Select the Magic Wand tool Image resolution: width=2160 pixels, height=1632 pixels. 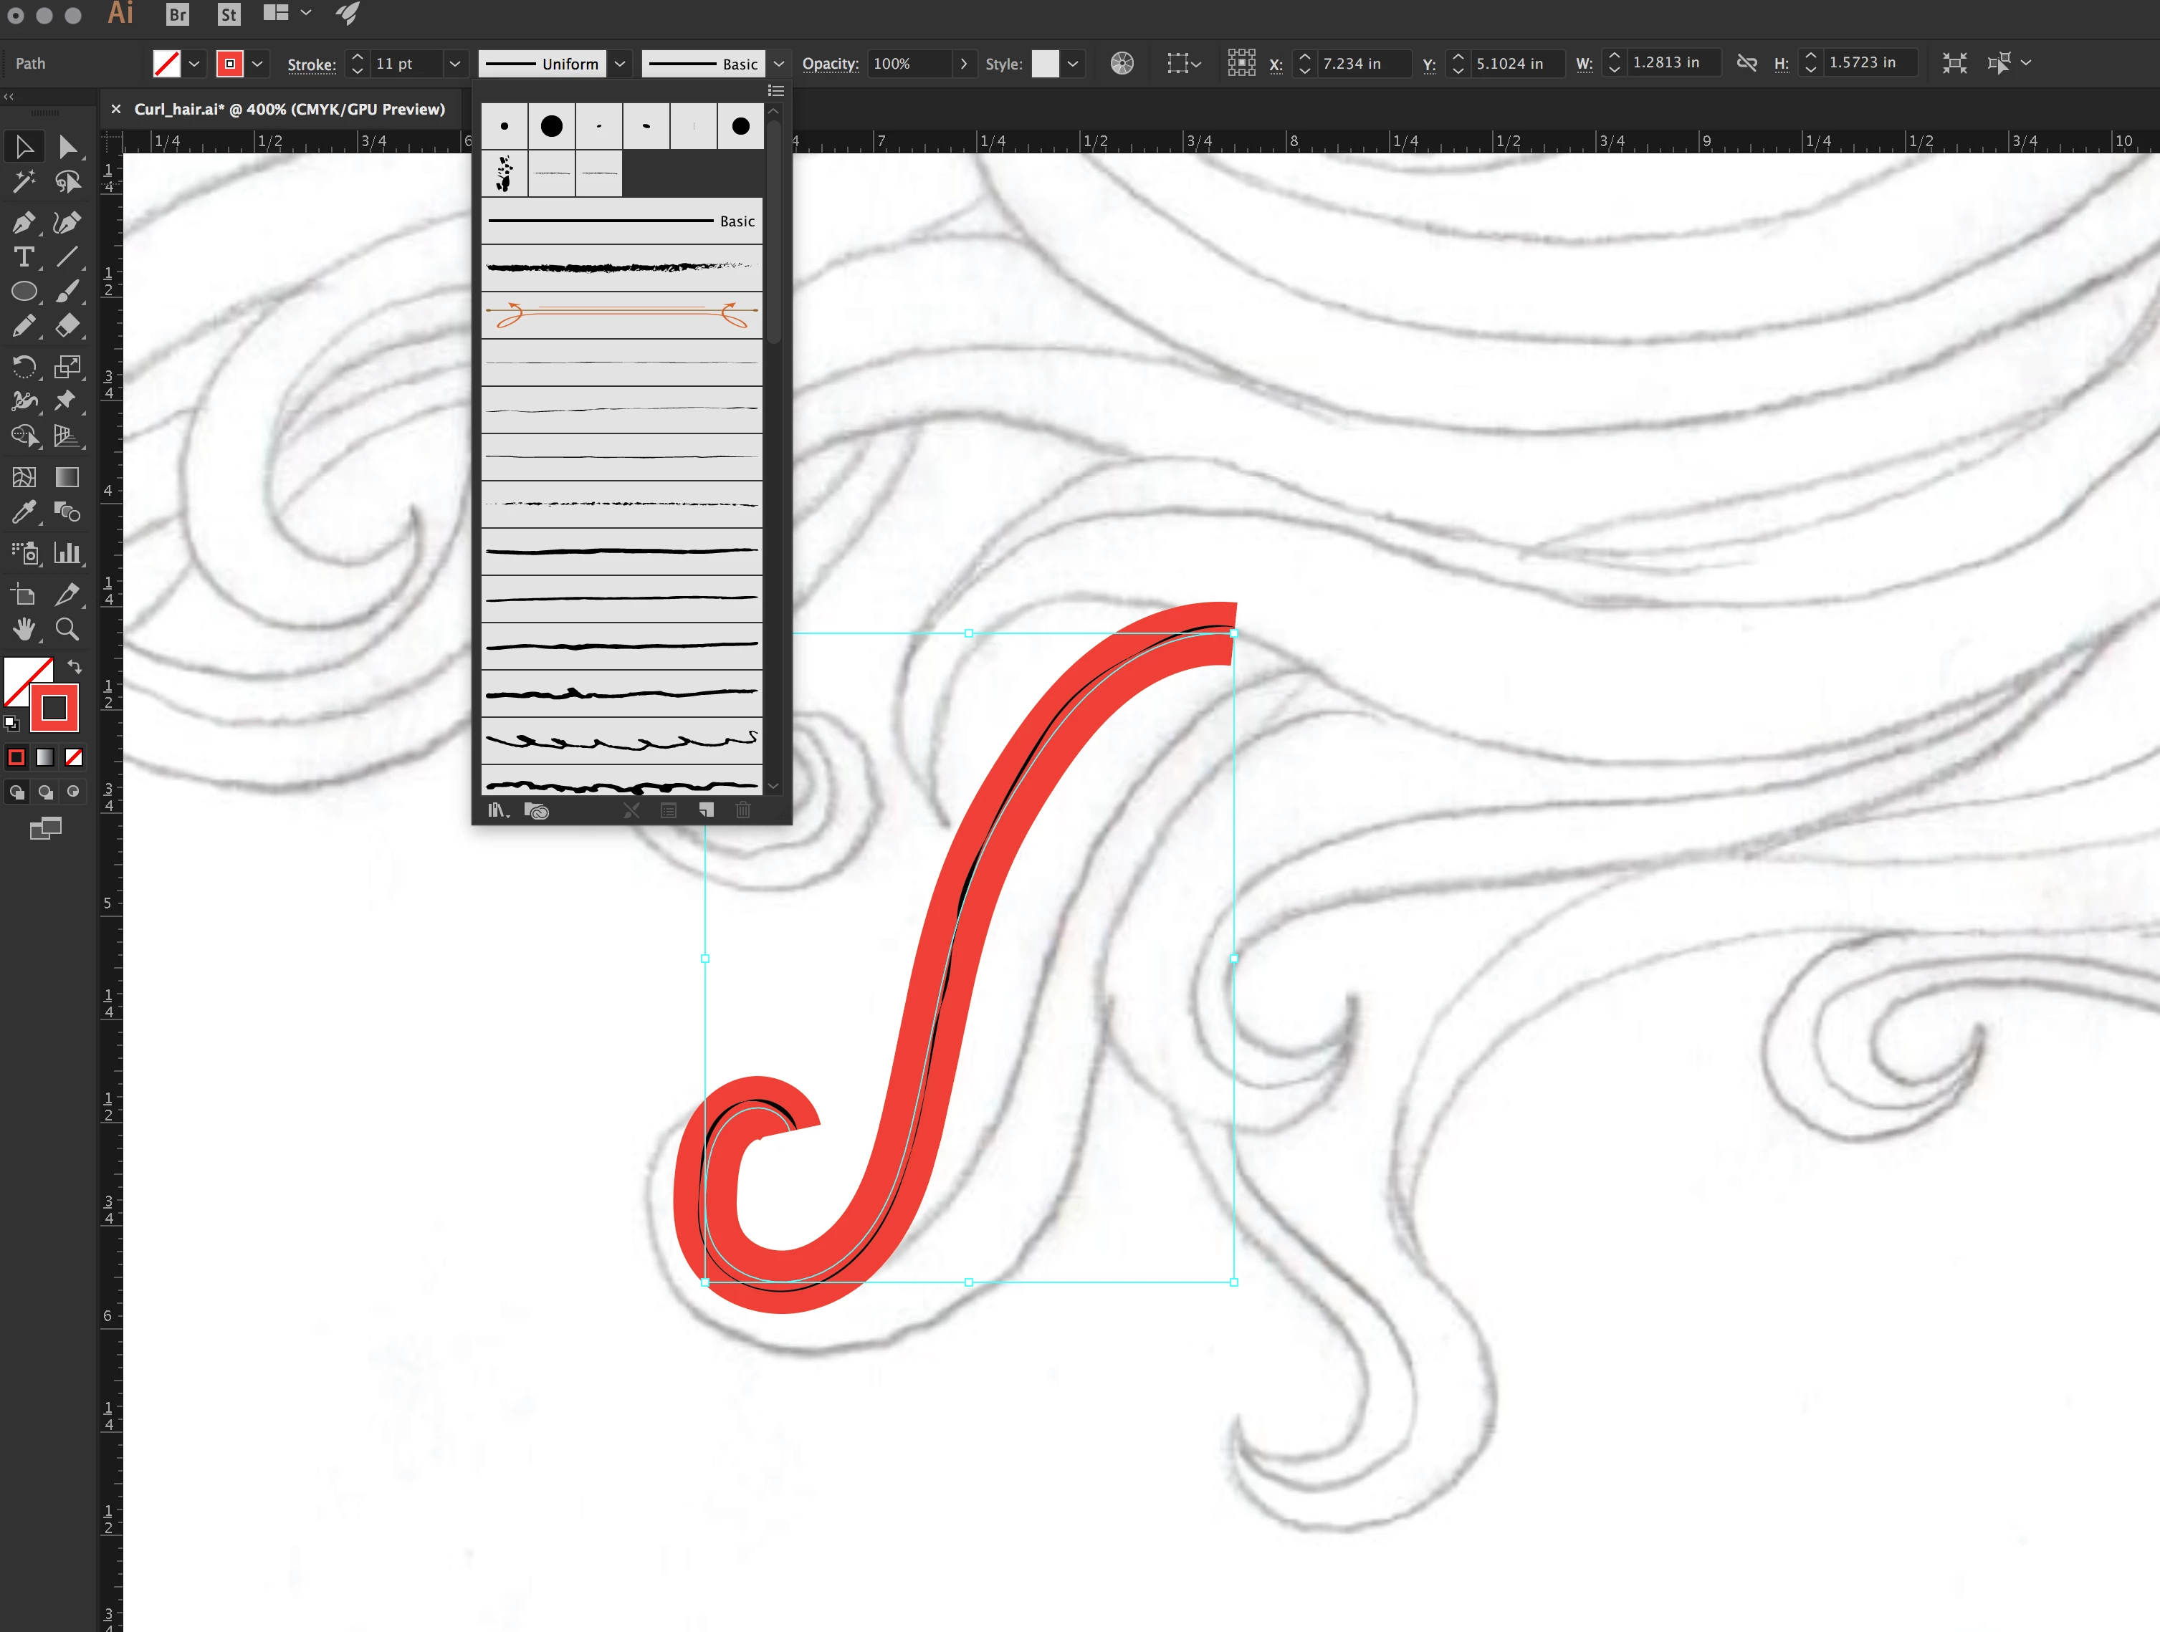24,181
